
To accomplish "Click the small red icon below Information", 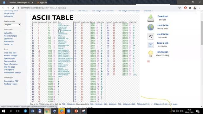I will tap(148, 61).
